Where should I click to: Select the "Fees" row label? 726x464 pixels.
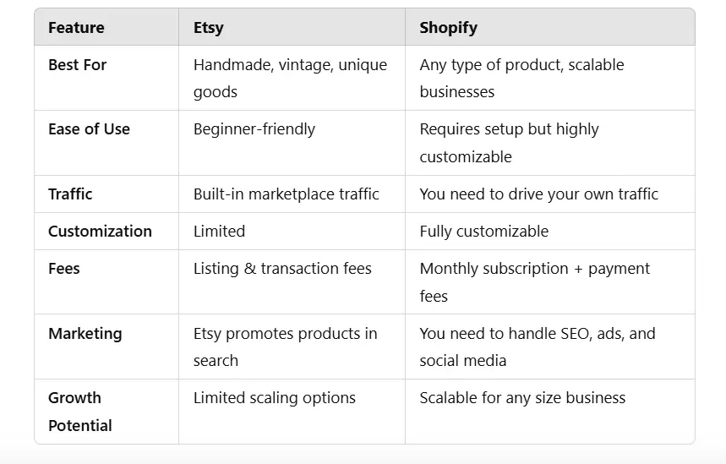tap(64, 269)
